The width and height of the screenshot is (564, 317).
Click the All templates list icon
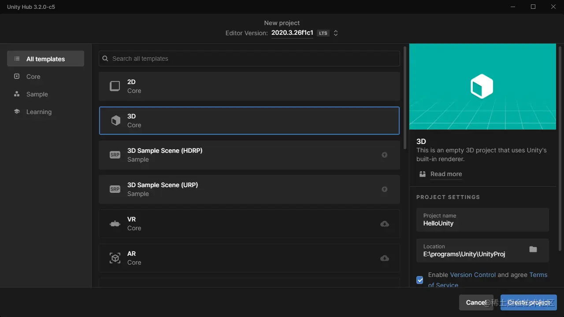(x=17, y=59)
